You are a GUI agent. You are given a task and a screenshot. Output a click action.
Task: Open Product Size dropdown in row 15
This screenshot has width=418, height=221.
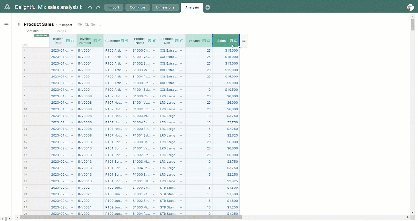click(181, 142)
